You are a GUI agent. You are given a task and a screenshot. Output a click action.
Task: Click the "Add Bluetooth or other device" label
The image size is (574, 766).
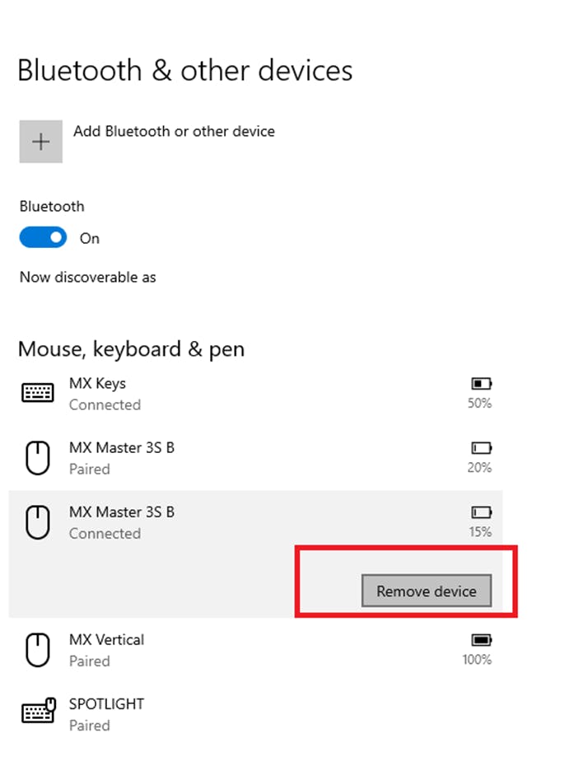click(x=174, y=131)
